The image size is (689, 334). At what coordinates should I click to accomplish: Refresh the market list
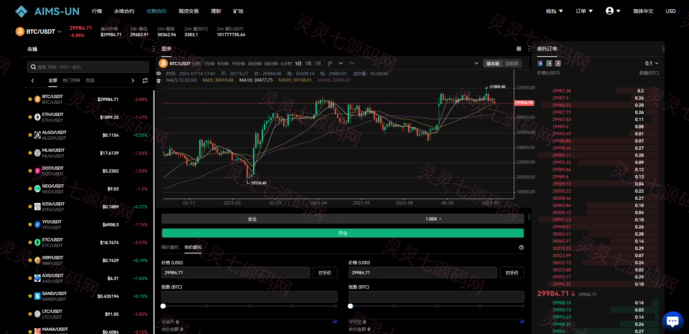pyautogui.click(x=145, y=81)
